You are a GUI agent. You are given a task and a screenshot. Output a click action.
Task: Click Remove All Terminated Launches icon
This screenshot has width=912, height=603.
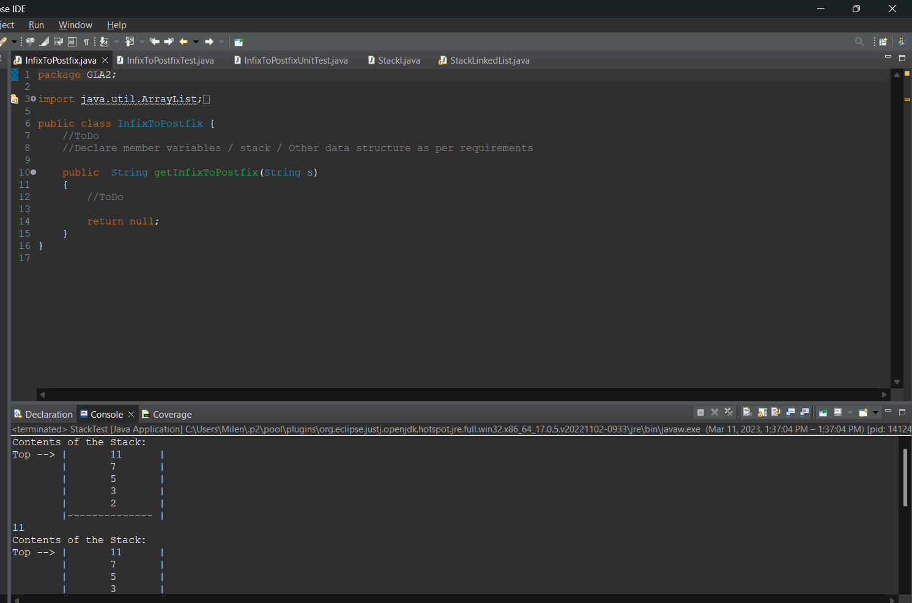click(728, 412)
